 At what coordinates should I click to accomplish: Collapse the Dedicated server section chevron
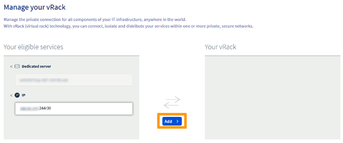(11, 67)
